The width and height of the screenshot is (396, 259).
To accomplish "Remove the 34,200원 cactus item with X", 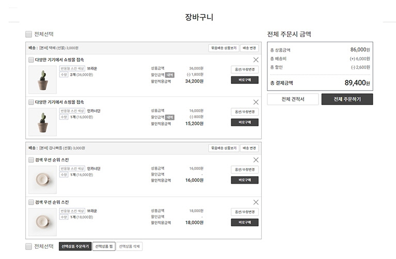I will (x=256, y=60).
